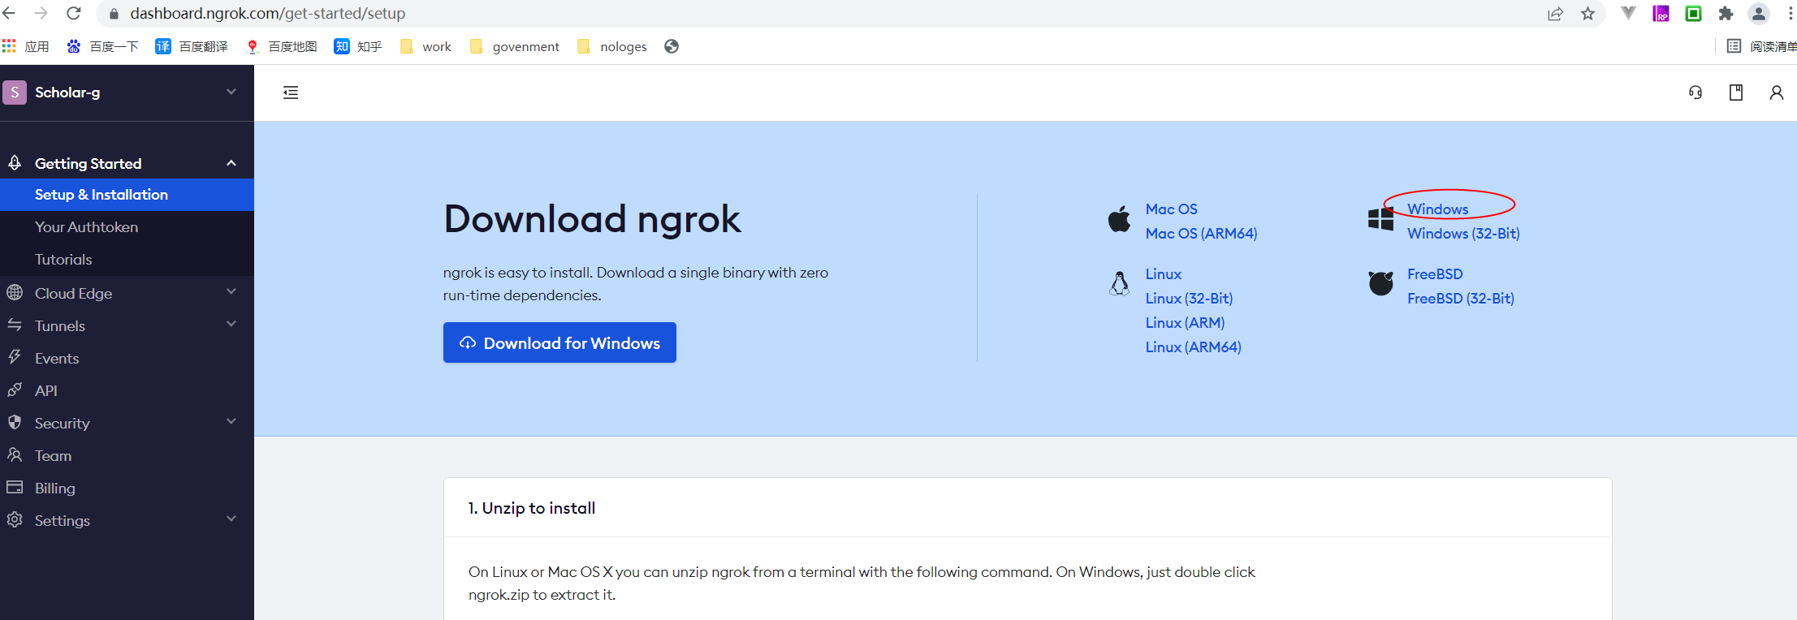The image size is (1797, 620).
Task: Open the 百度一下 bookmark
Action: [x=102, y=46]
